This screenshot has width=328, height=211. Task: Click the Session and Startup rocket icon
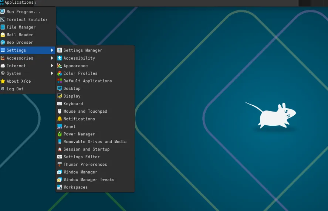pyautogui.click(x=60, y=149)
